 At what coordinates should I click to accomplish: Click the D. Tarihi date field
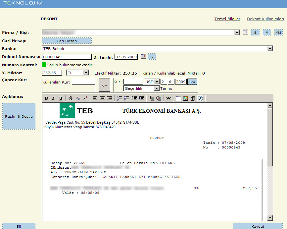pos(126,57)
